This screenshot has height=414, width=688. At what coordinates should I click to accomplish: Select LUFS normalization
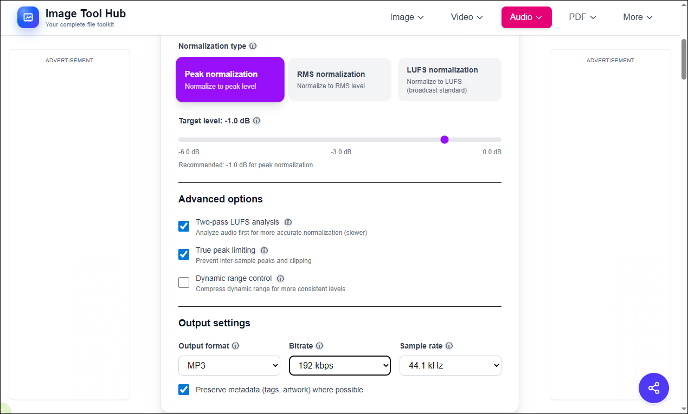pos(449,79)
